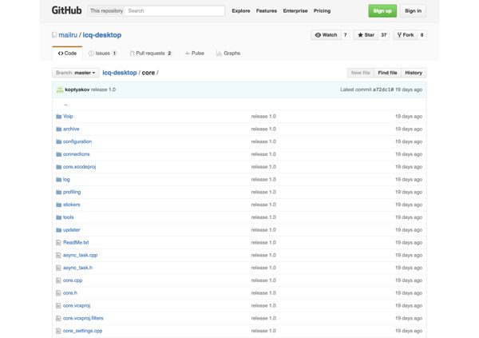Open Enterprise in the top navigation
This screenshot has width=479, height=338.
click(x=295, y=10)
